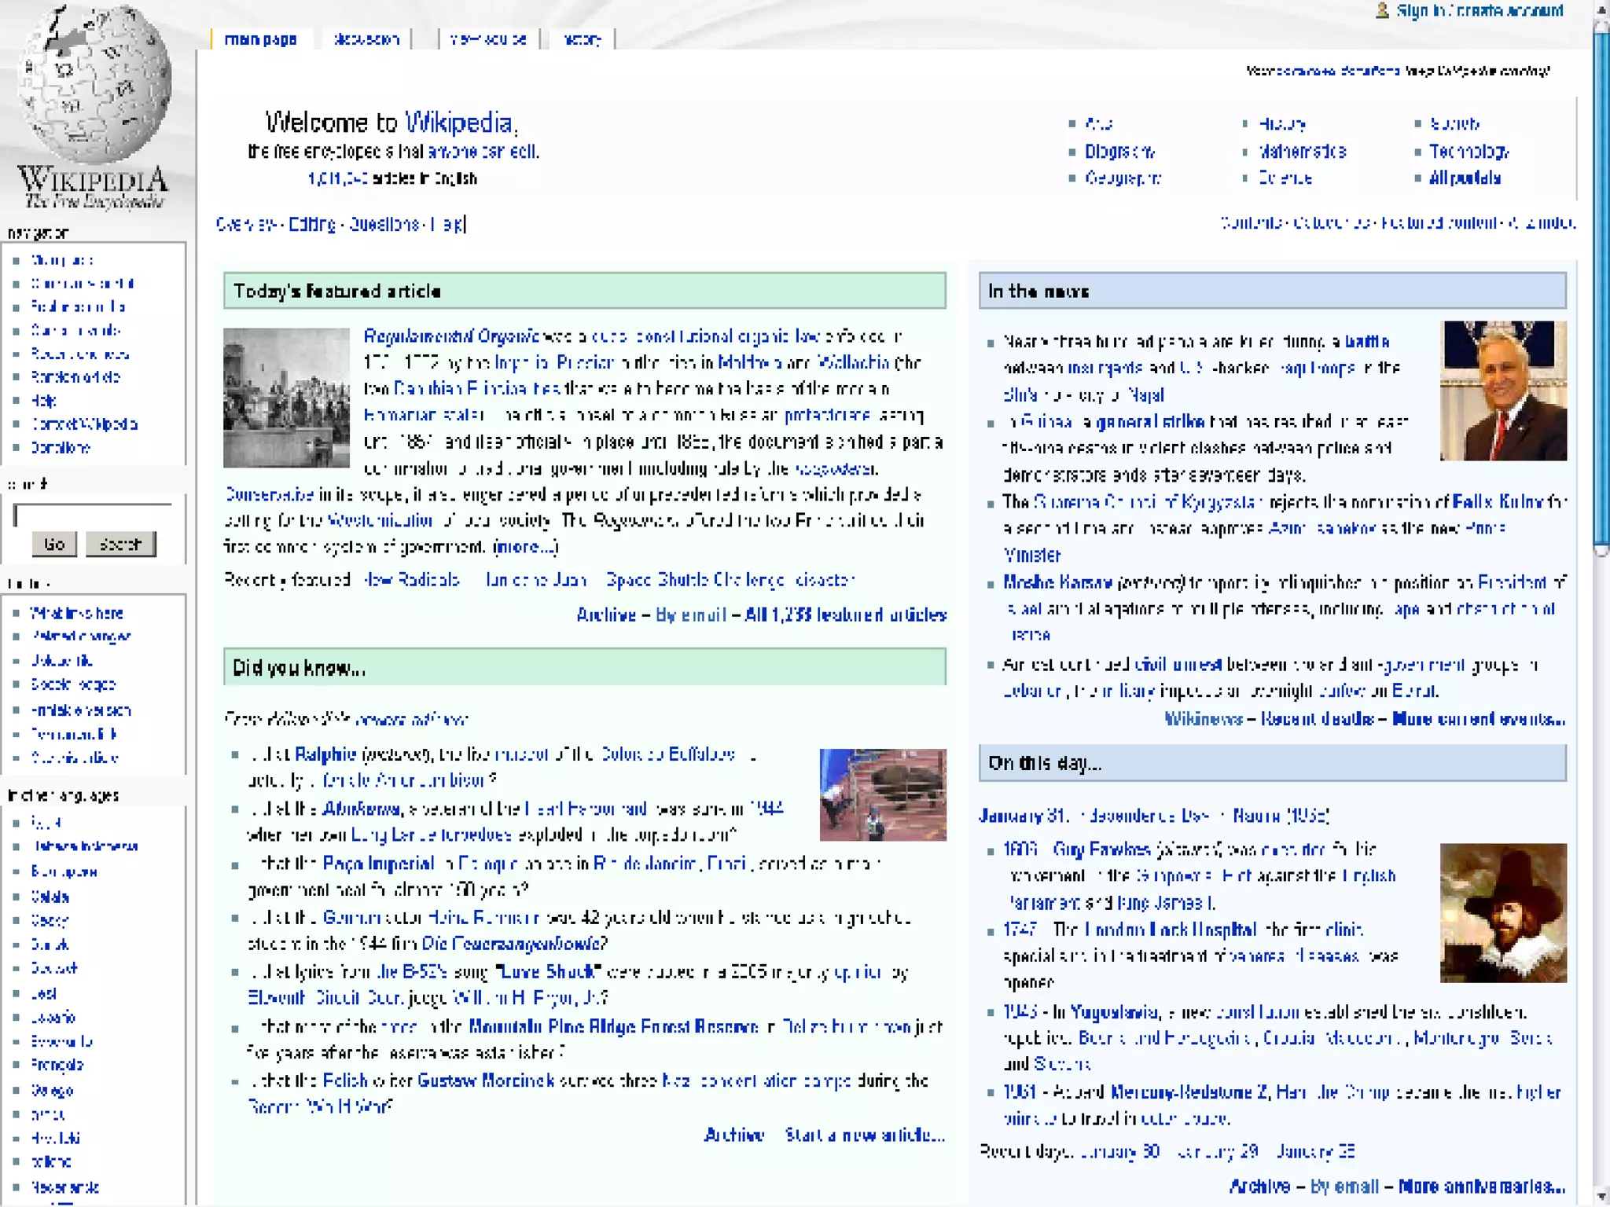Open the Ralphie buffalo mascot photo
The width and height of the screenshot is (1610, 1207).
tap(882, 794)
